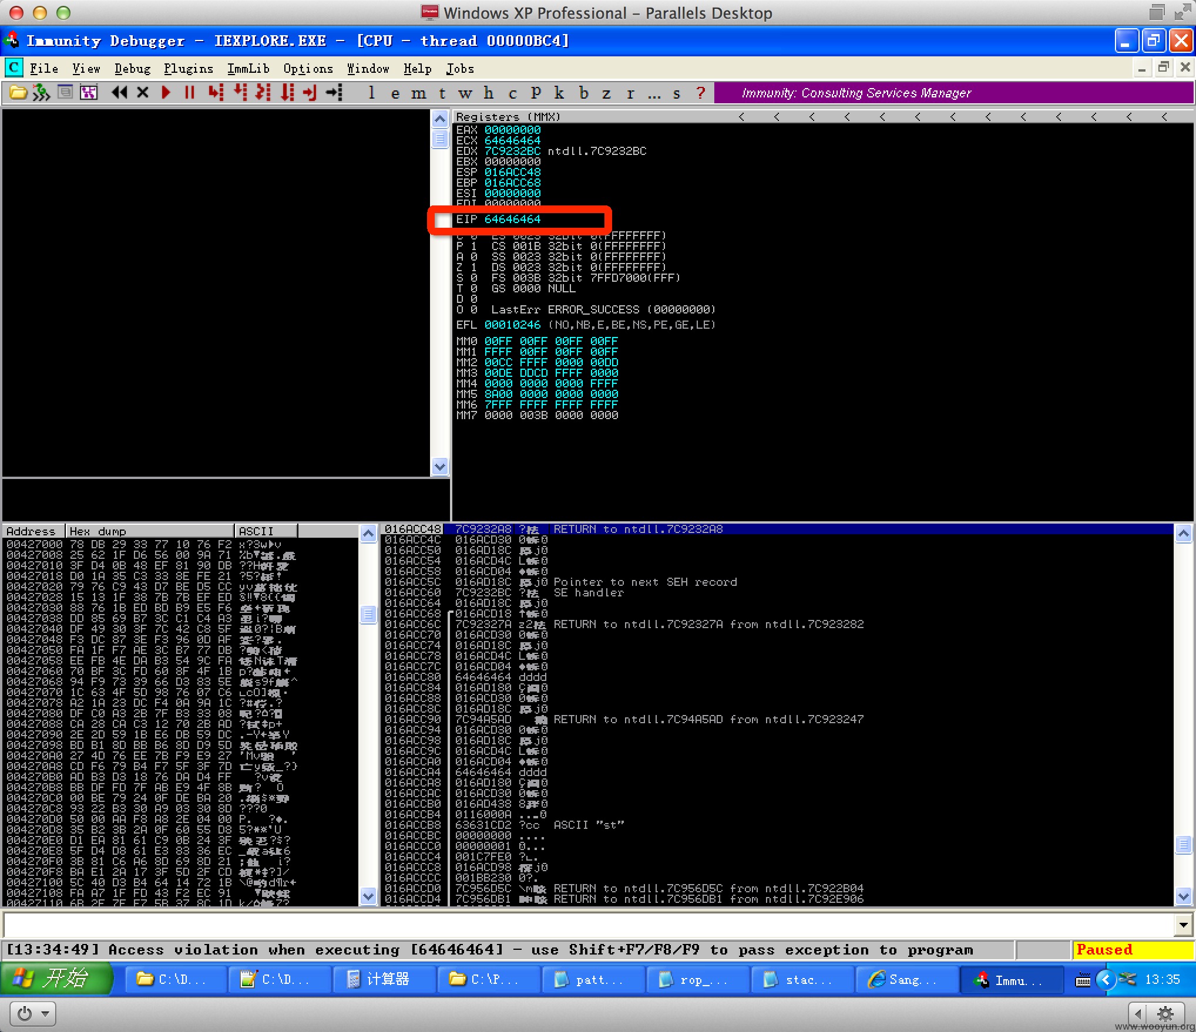Show Windows via 'w' button
Viewport: 1196px width, 1032px height.
pyautogui.click(x=465, y=93)
